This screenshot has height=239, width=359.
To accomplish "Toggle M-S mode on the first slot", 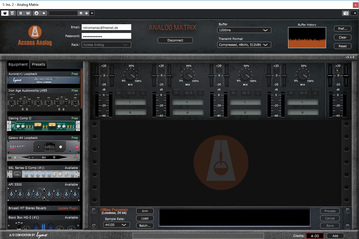I will click(131, 93).
